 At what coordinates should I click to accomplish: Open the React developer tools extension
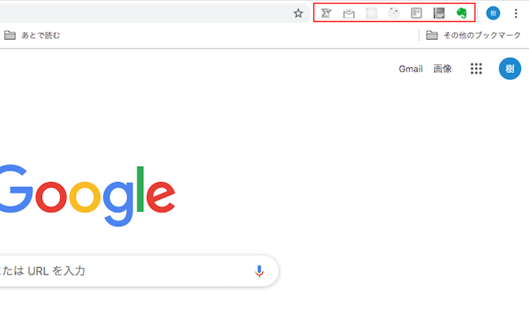tap(371, 13)
